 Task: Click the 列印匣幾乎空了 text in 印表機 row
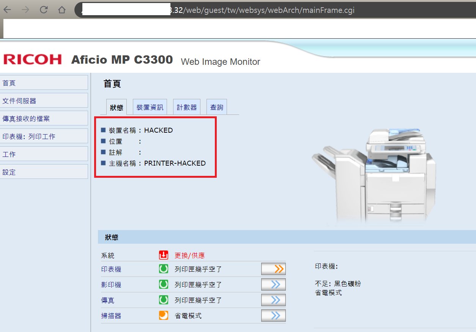(x=198, y=269)
